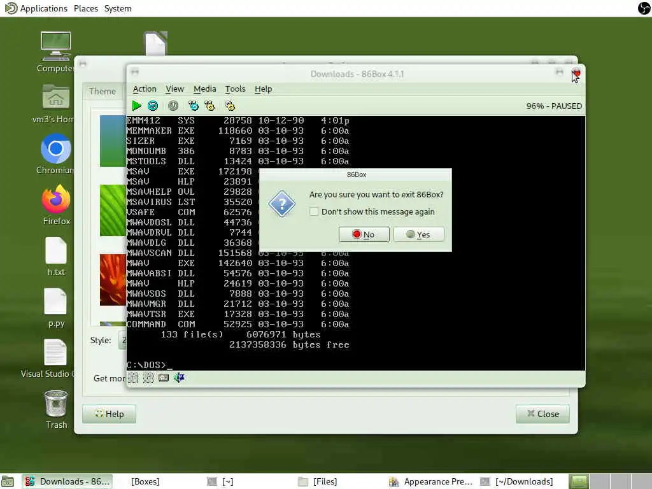The image size is (652, 489).
Task: Open the Media menu
Action: click(x=204, y=89)
